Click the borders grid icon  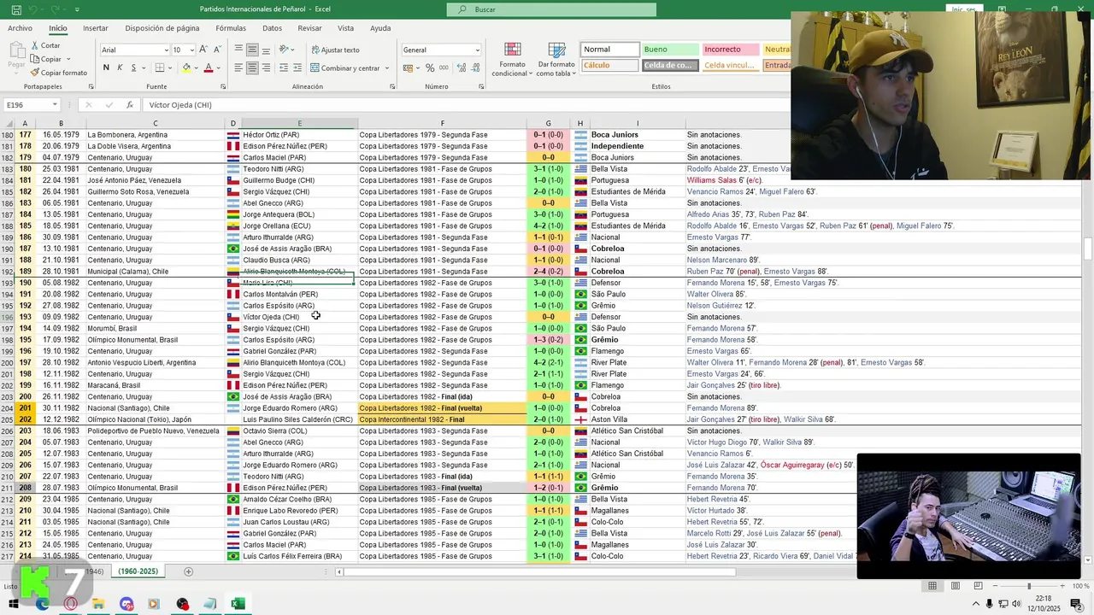(x=159, y=67)
